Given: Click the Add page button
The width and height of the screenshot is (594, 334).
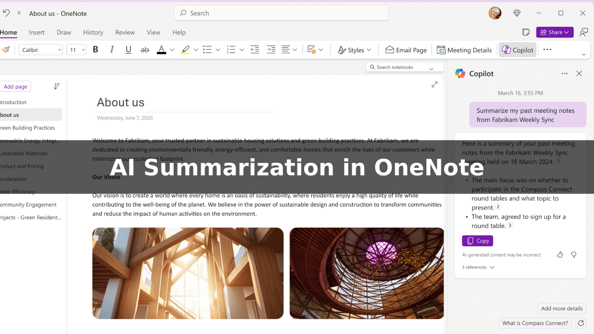Looking at the screenshot, I should [x=15, y=86].
